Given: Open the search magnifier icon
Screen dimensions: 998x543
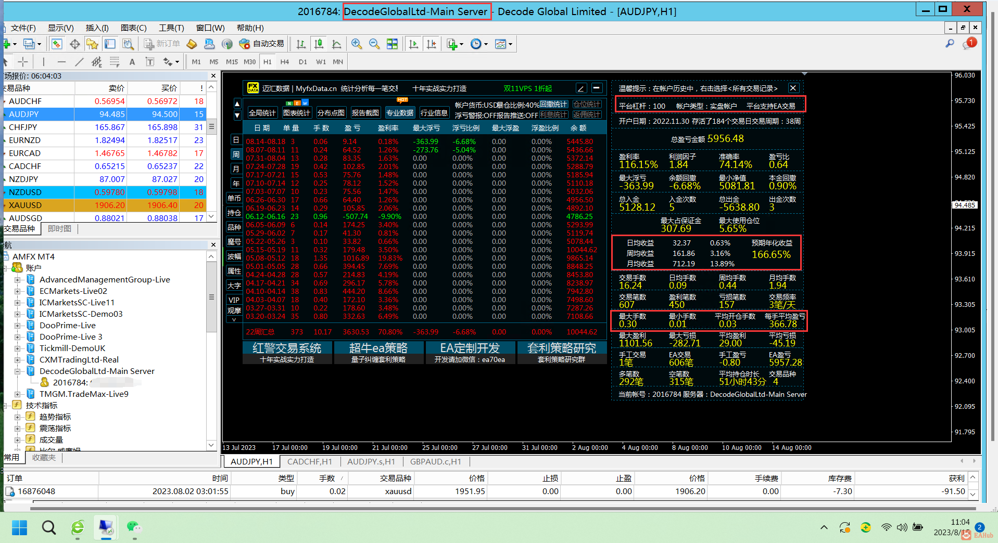Looking at the screenshot, I should click(x=950, y=44).
